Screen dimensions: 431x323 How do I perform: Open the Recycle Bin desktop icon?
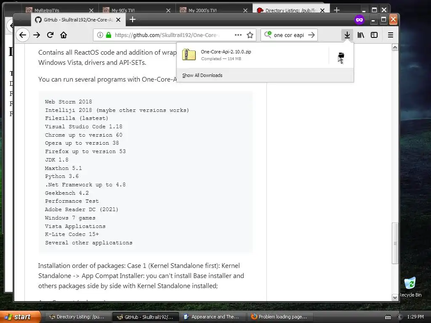coord(410,287)
